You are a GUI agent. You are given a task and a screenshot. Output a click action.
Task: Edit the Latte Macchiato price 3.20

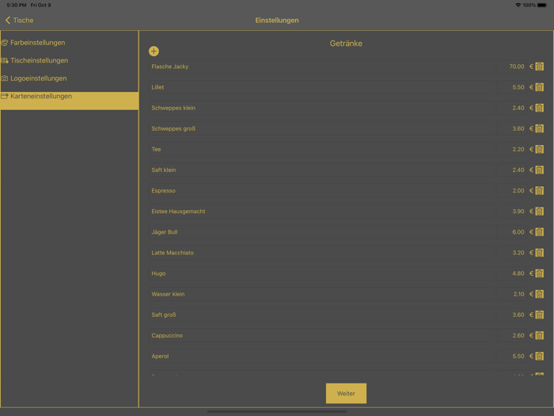coord(511,253)
